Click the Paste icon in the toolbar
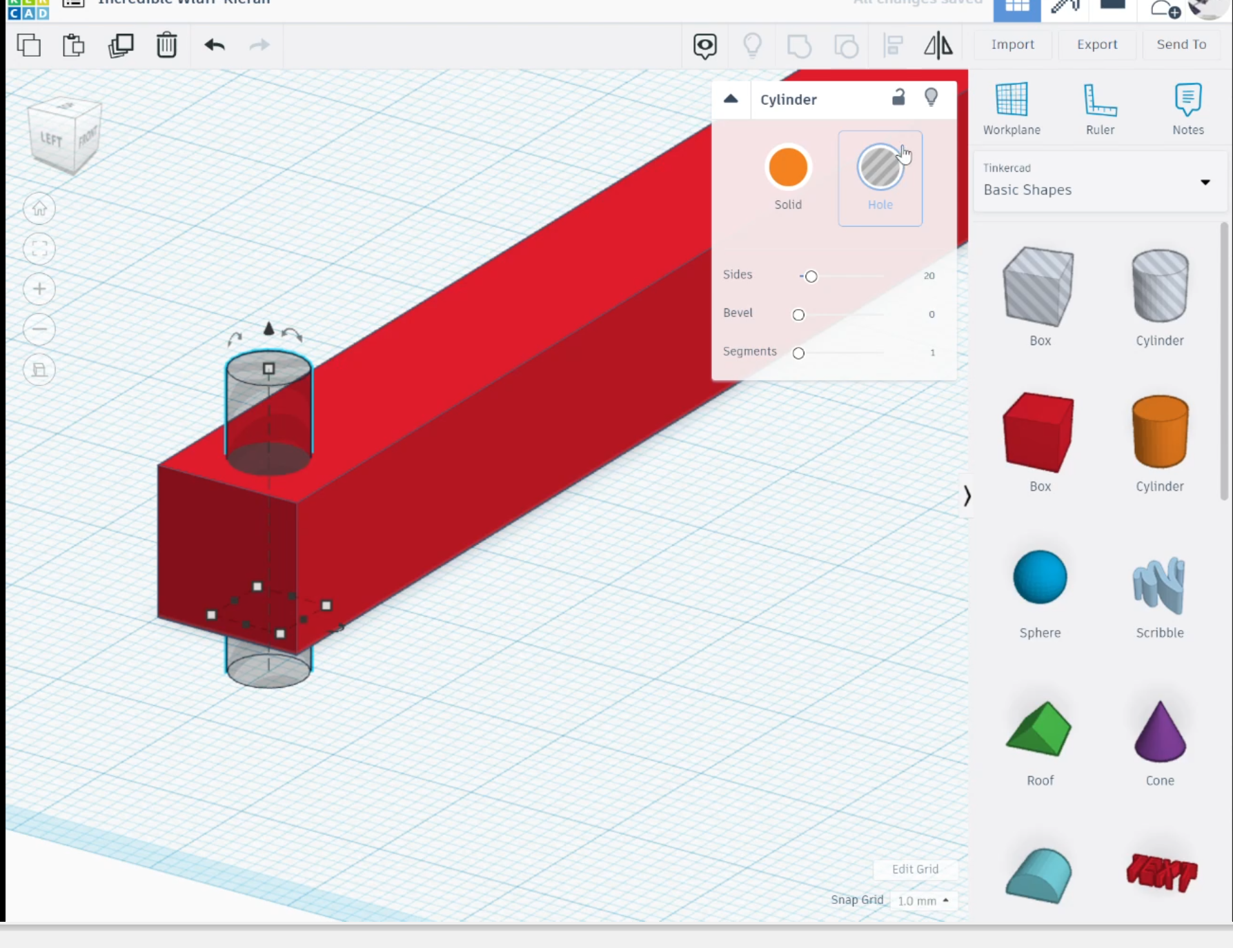 [73, 46]
